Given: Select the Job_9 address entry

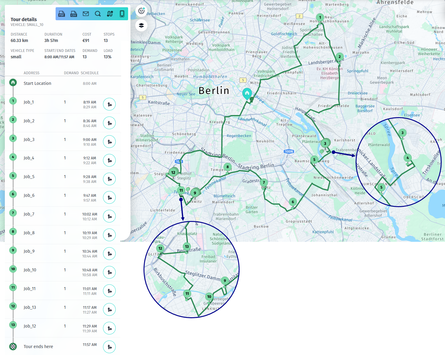Looking at the screenshot, I should [29, 251].
